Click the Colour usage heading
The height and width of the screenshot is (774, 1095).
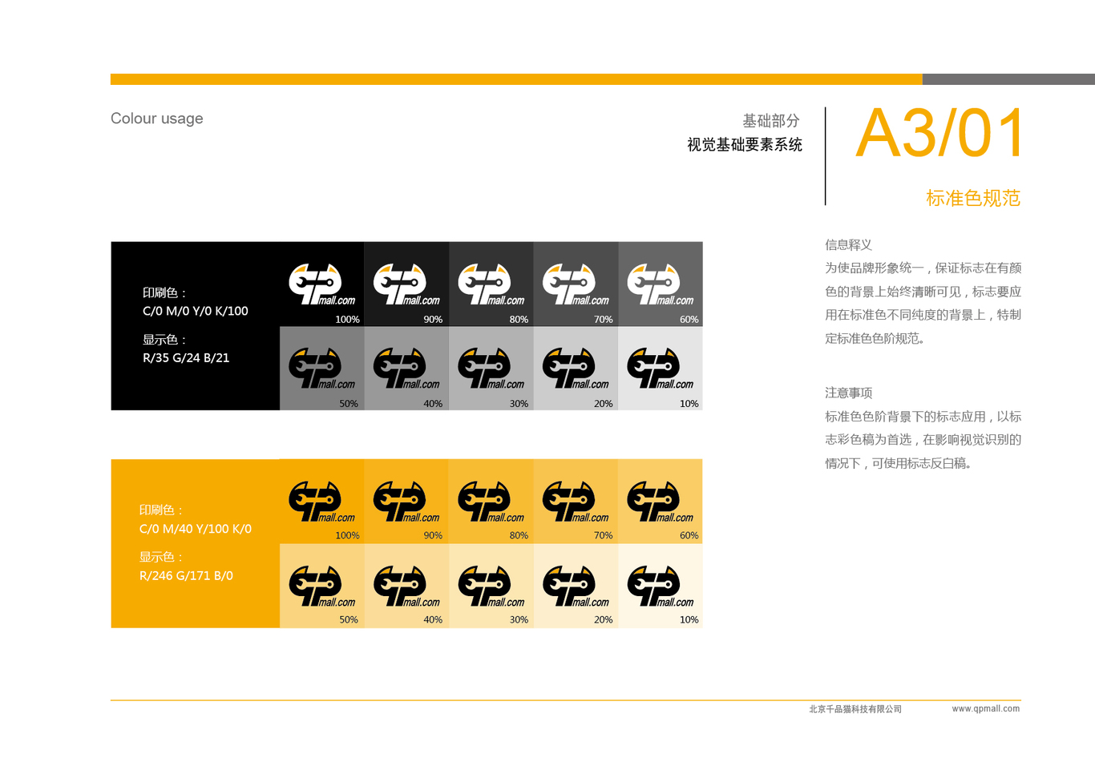[157, 119]
